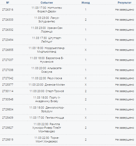Click the X outcome for Нордсьелланд-Мидтьюлланд
This screenshot has width=136, height=146.
coord(86,50)
